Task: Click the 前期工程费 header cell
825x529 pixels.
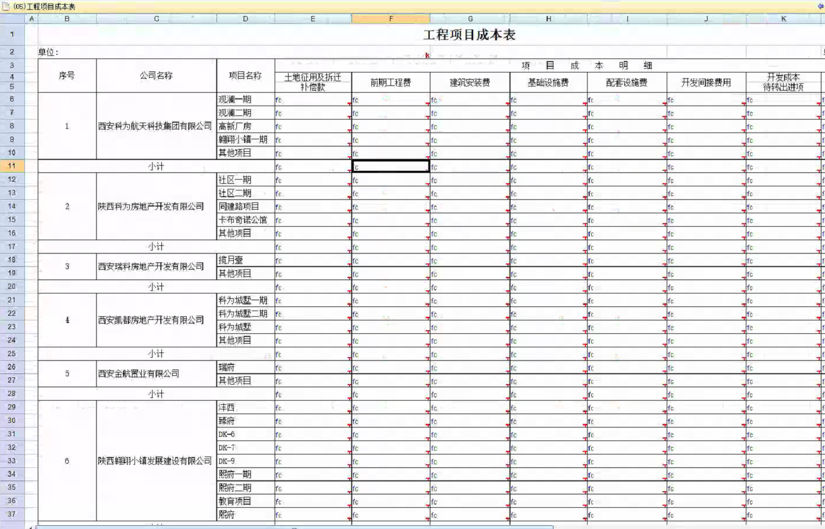Action: point(391,82)
